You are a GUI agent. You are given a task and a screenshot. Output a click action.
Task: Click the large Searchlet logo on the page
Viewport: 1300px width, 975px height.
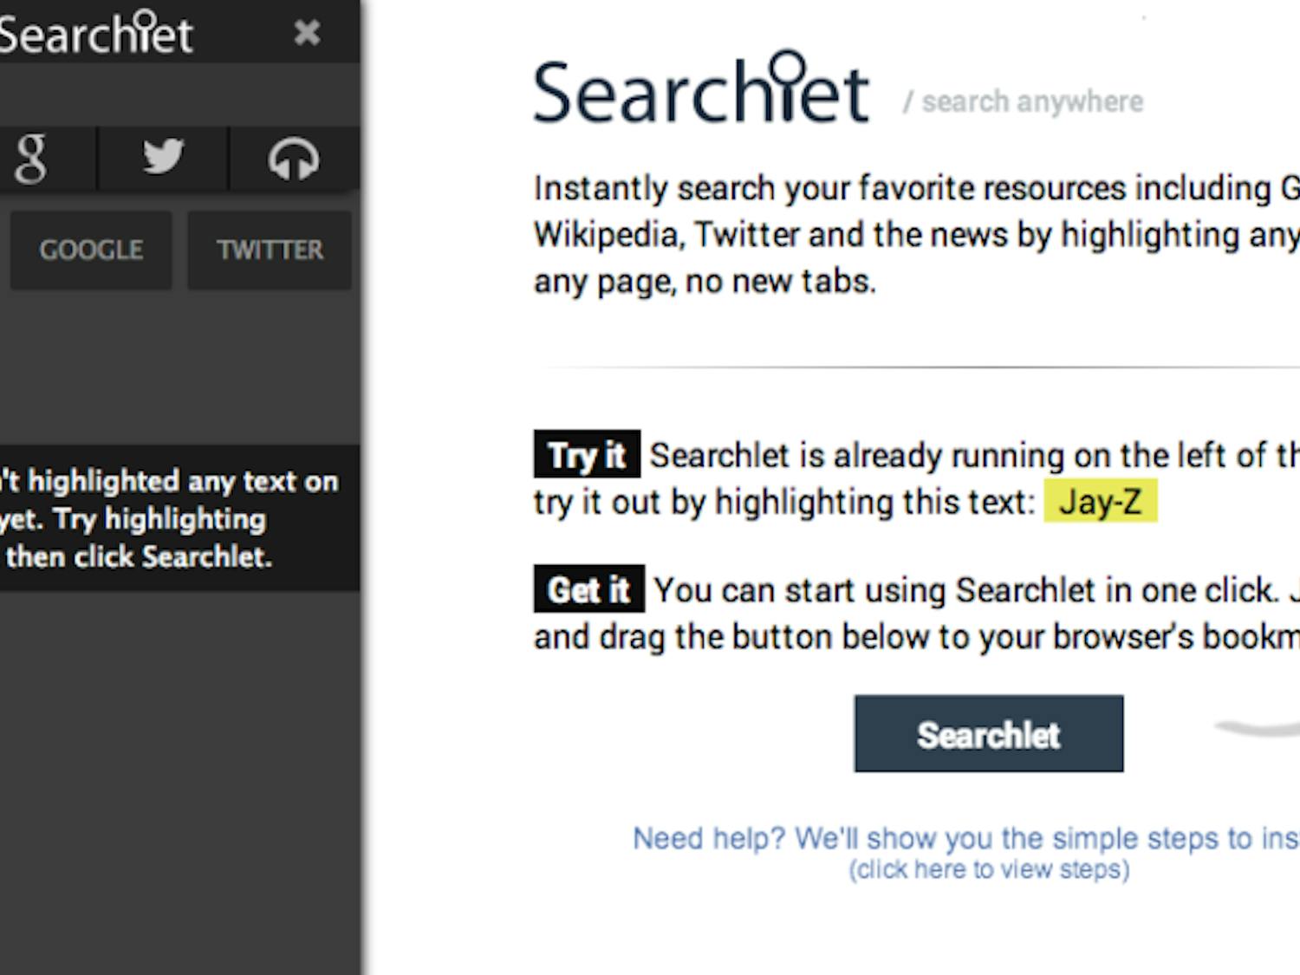pyautogui.click(x=700, y=90)
